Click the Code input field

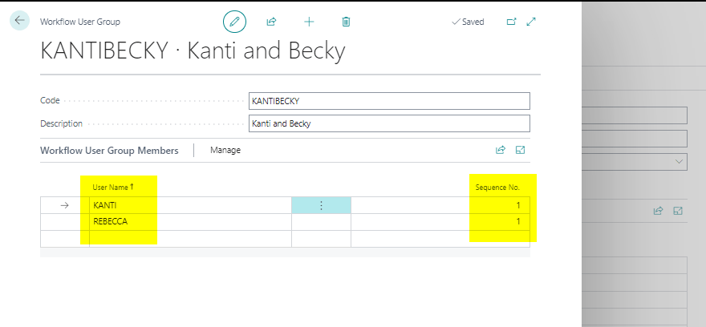click(389, 101)
